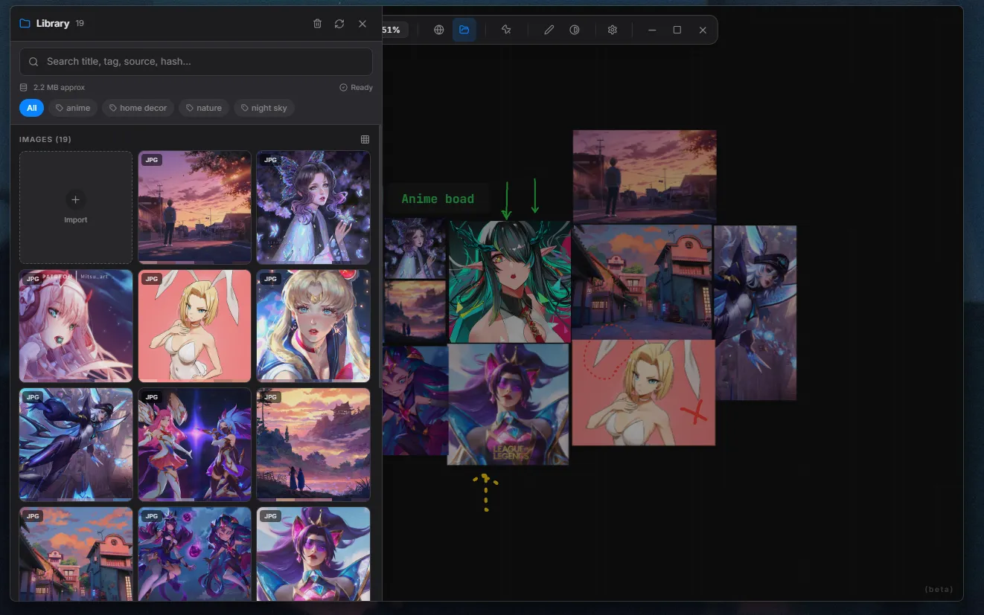Select library thumbnail of pink-haired horned girl
Viewport: 984px width, 615px height.
pyautogui.click(x=76, y=326)
